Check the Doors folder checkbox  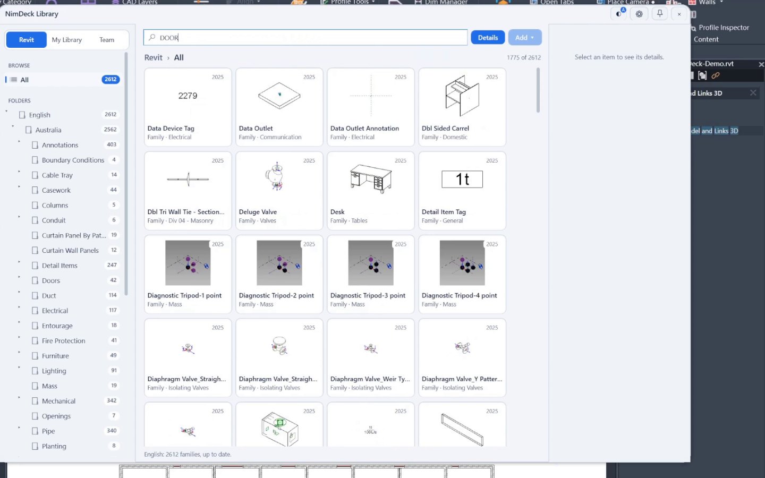click(x=35, y=280)
